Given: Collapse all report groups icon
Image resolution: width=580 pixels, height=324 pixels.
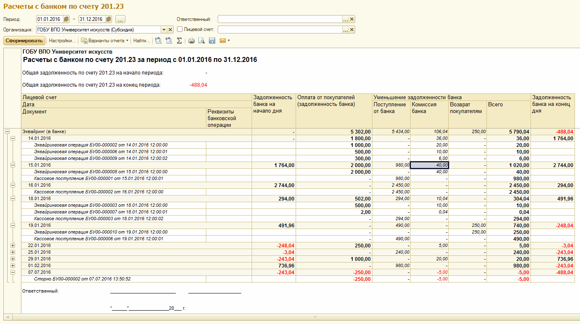Looking at the screenshot, I should coord(169,41).
